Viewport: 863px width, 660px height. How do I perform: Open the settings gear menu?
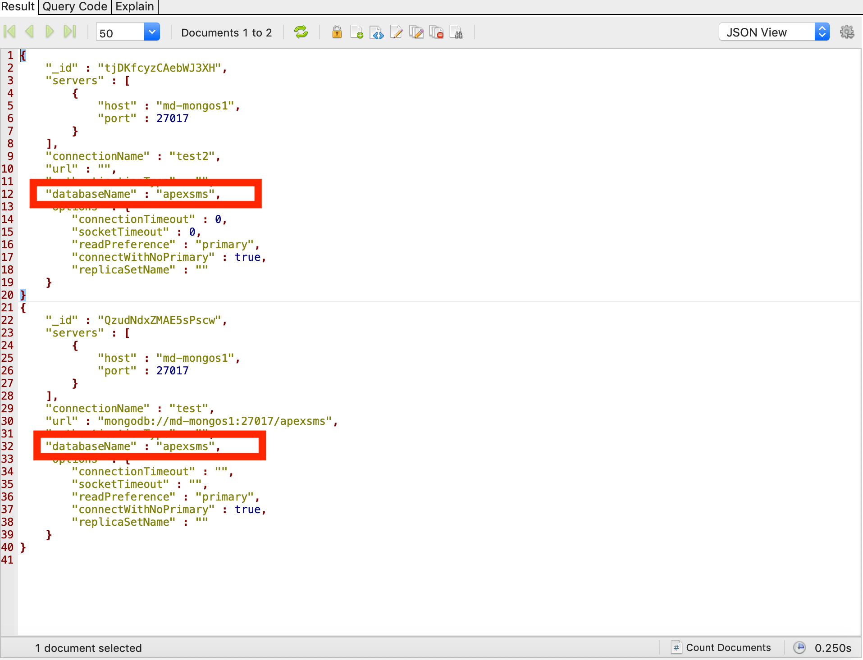coord(847,32)
